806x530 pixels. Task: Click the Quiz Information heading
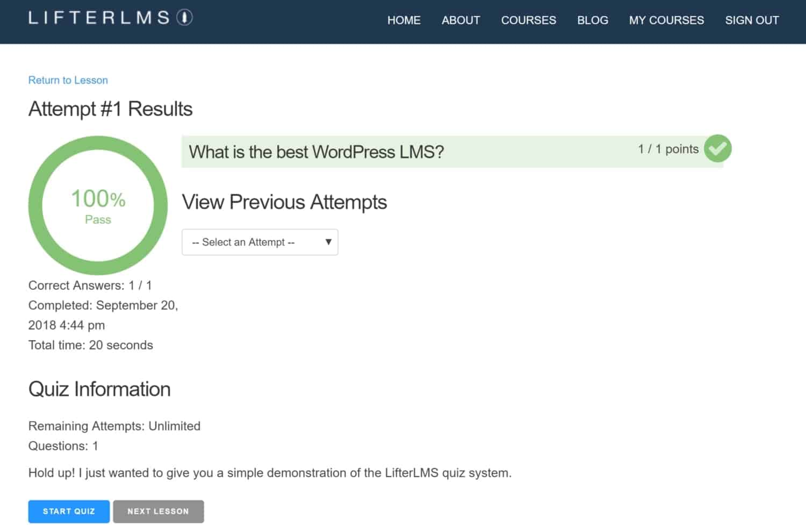(x=99, y=389)
